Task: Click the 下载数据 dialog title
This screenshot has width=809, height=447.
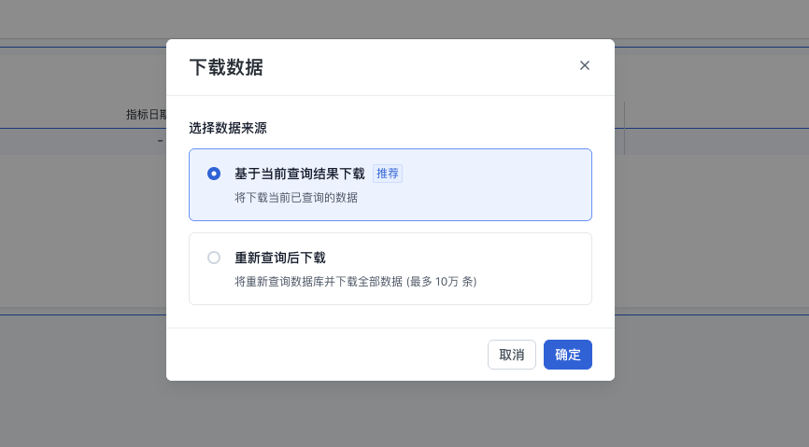Action: pos(226,67)
